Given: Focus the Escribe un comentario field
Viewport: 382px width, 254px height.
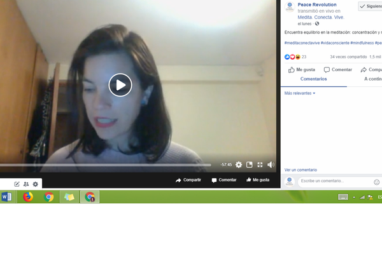Looking at the screenshot, I should [x=336, y=181].
